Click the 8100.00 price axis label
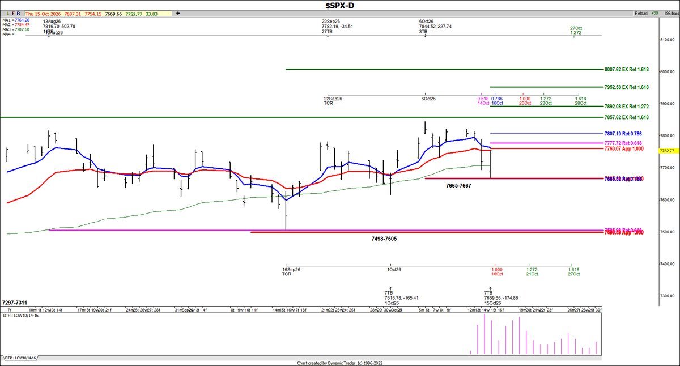The width and height of the screenshot is (680, 366). pos(668,40)
